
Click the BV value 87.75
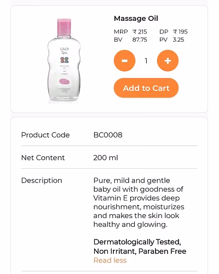[x=140, y=39]
